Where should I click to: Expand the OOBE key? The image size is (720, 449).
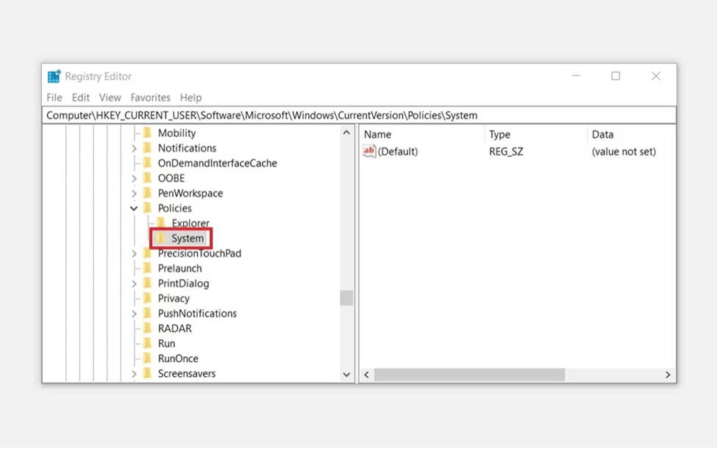pos(134,178)
